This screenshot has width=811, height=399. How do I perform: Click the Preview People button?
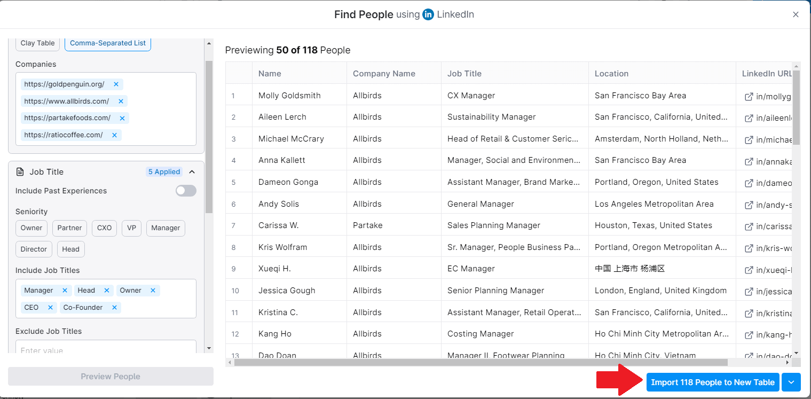[111, 377]
